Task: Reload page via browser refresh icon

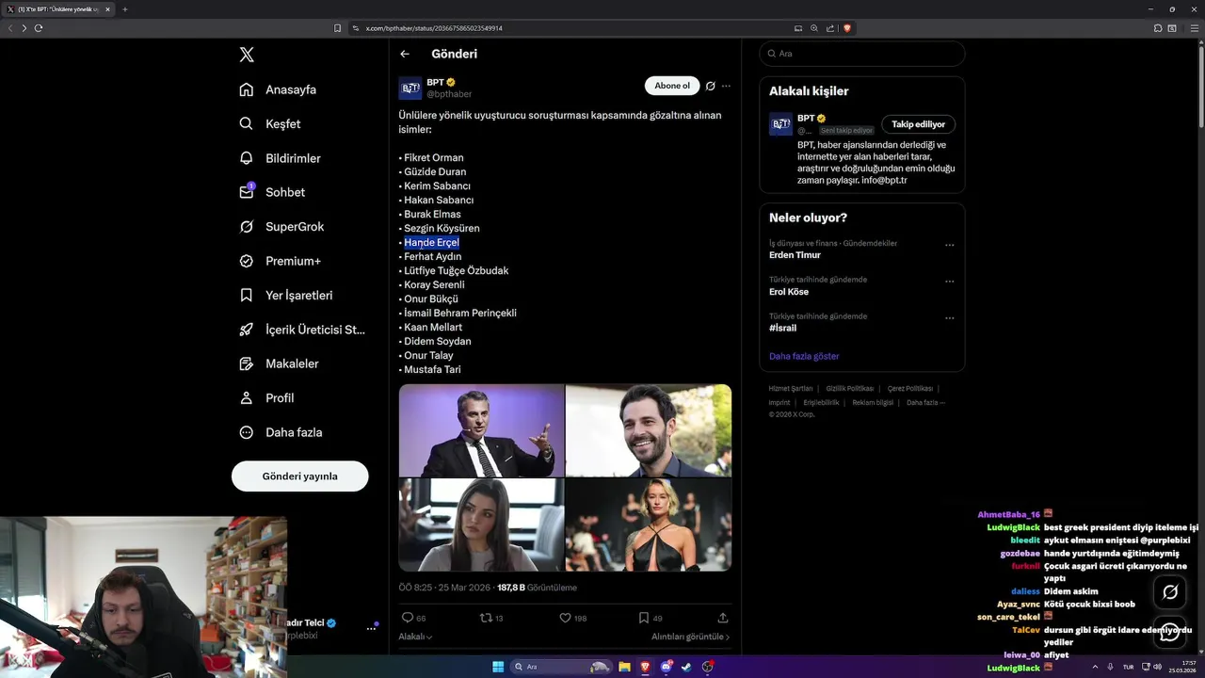Action: pyautogui.click(x=39, y=28)
